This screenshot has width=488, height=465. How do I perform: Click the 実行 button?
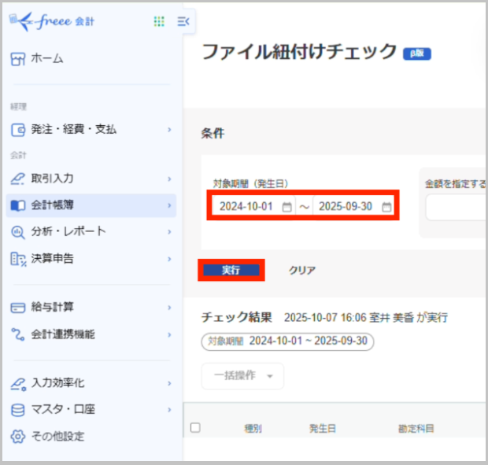pyautogui.click(x=231, y=270)
